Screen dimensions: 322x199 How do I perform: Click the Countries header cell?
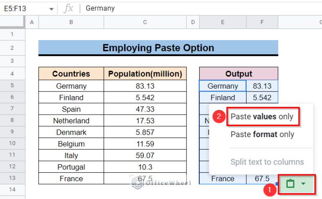click(x=71, y=74)
